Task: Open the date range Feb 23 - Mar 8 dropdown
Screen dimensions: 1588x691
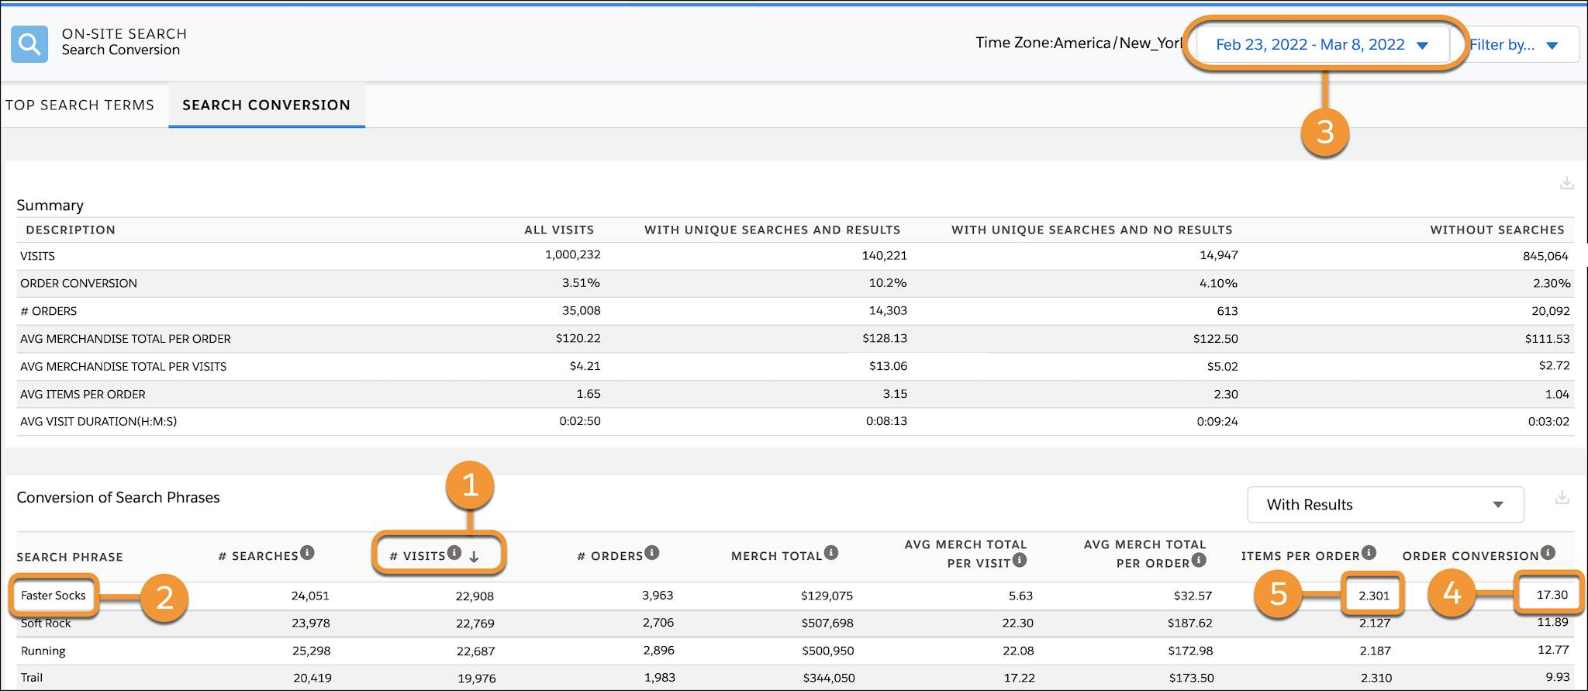Action: coord(1323,45)
